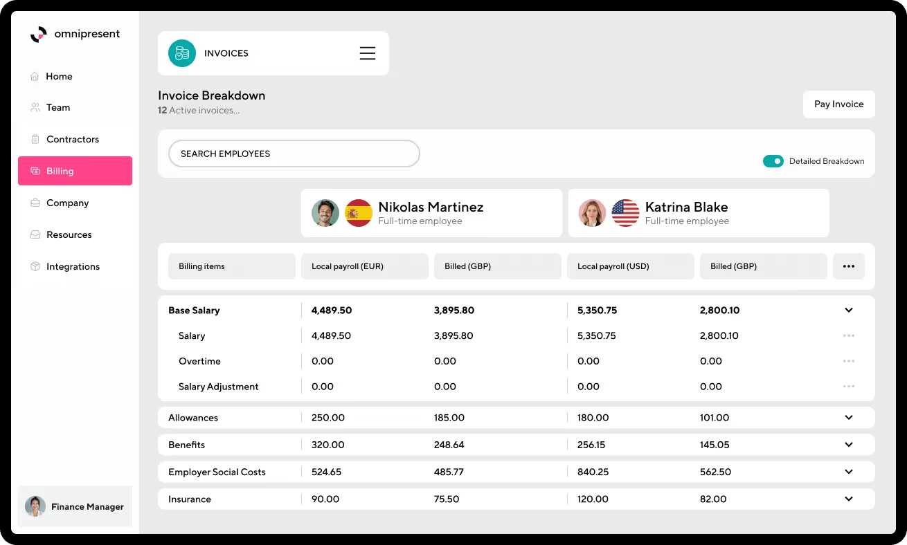Screen dimensions: 907x545
Task: Click the Insurance value 82.00
Action: tap(713, 499)
